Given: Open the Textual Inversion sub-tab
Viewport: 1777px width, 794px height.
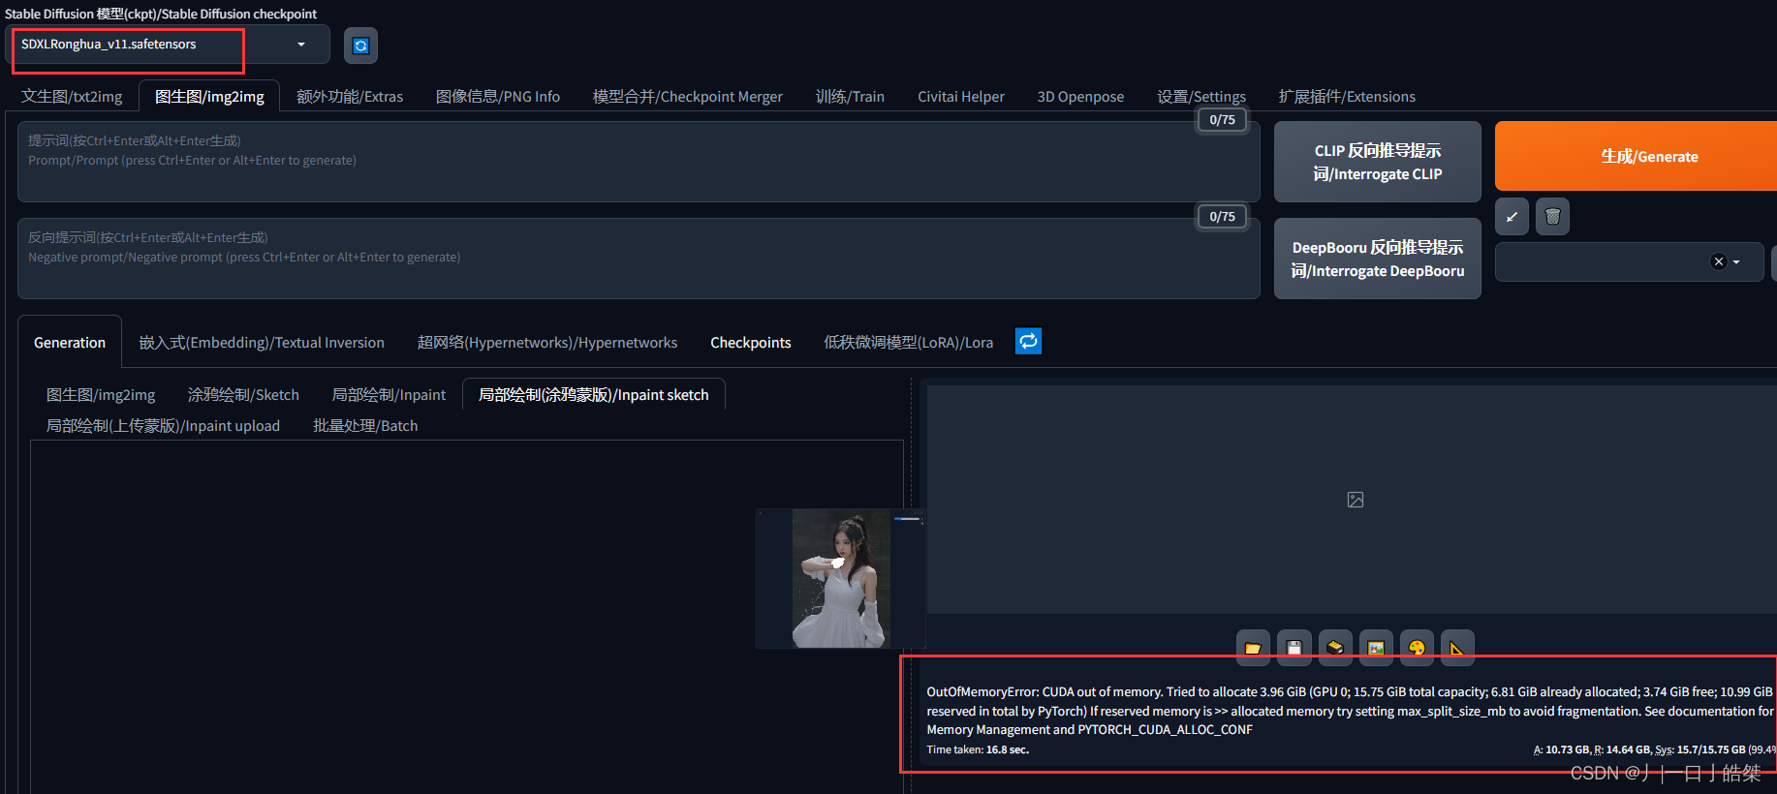Looking at the screenshot, I should coord(262,343).
